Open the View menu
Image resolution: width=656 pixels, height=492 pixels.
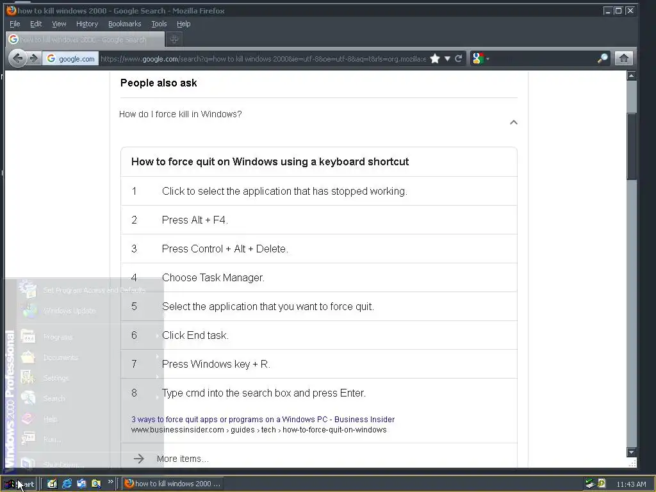(x=59, y=24)
